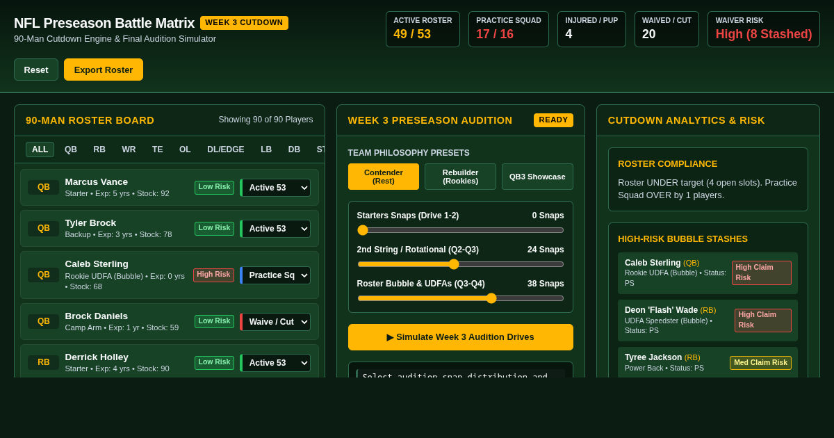Click the Waived / Cut 20 stat card

[667, 29]
